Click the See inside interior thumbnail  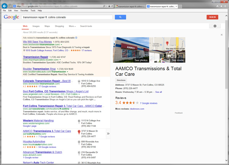click(x=168, y=56)
